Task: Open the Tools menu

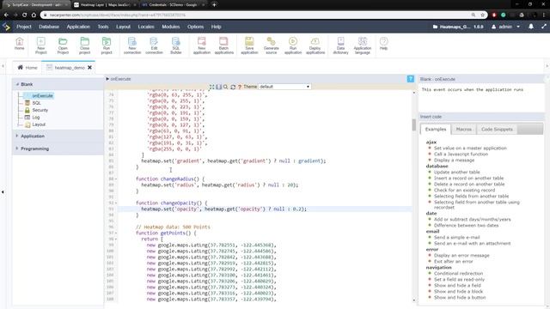Action: (103, 27)
